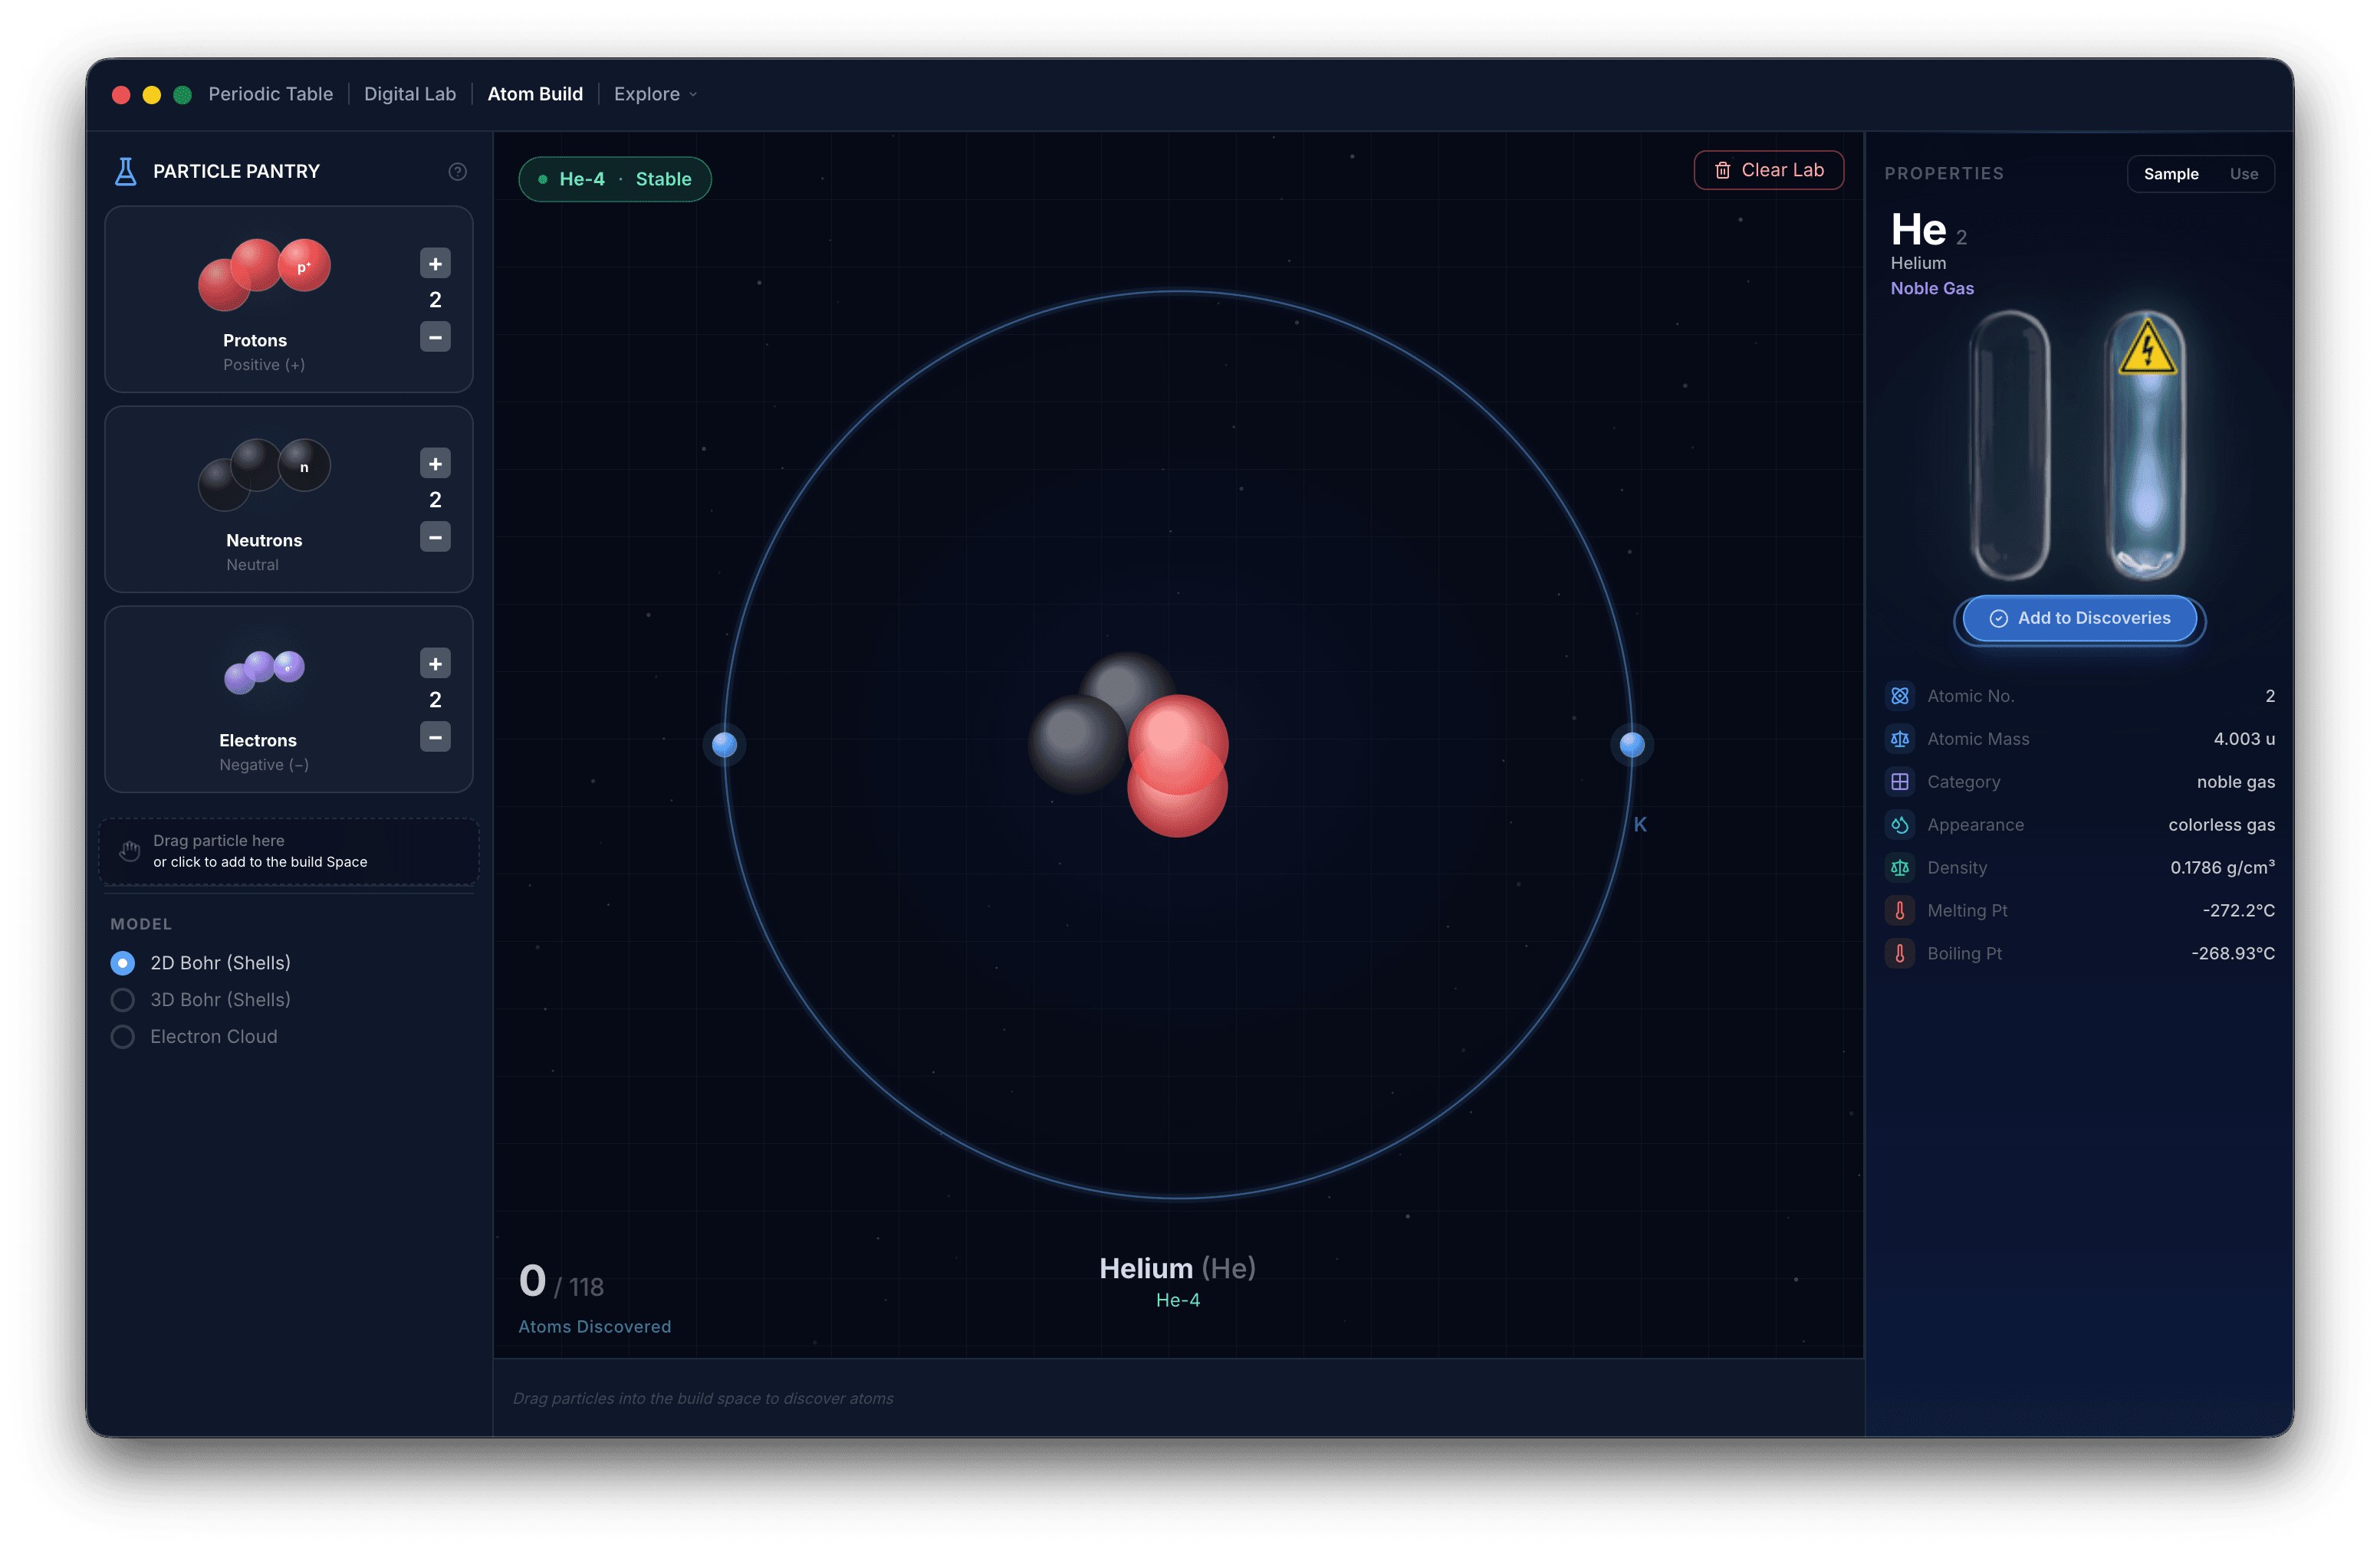Click the empty helium gas vial image
2380x1551 pixels.
click(x=2009, y=444)
